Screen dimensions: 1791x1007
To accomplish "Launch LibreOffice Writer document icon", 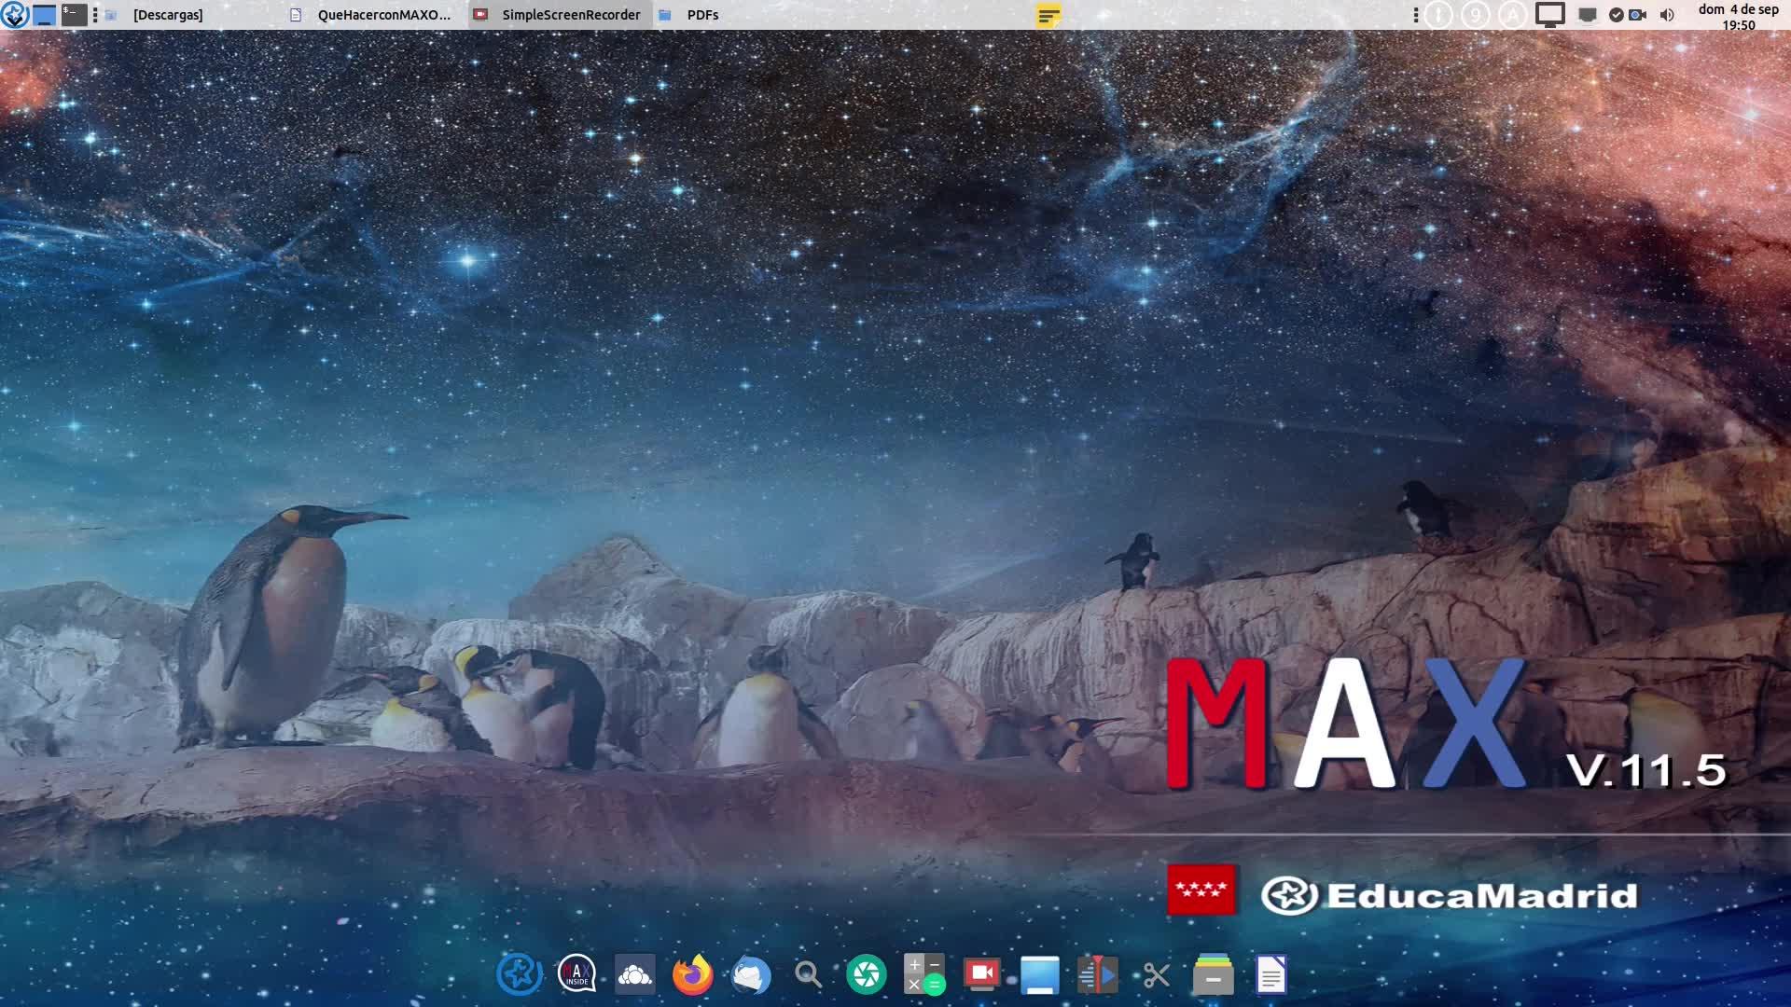I will click(x=1270, y=975).
